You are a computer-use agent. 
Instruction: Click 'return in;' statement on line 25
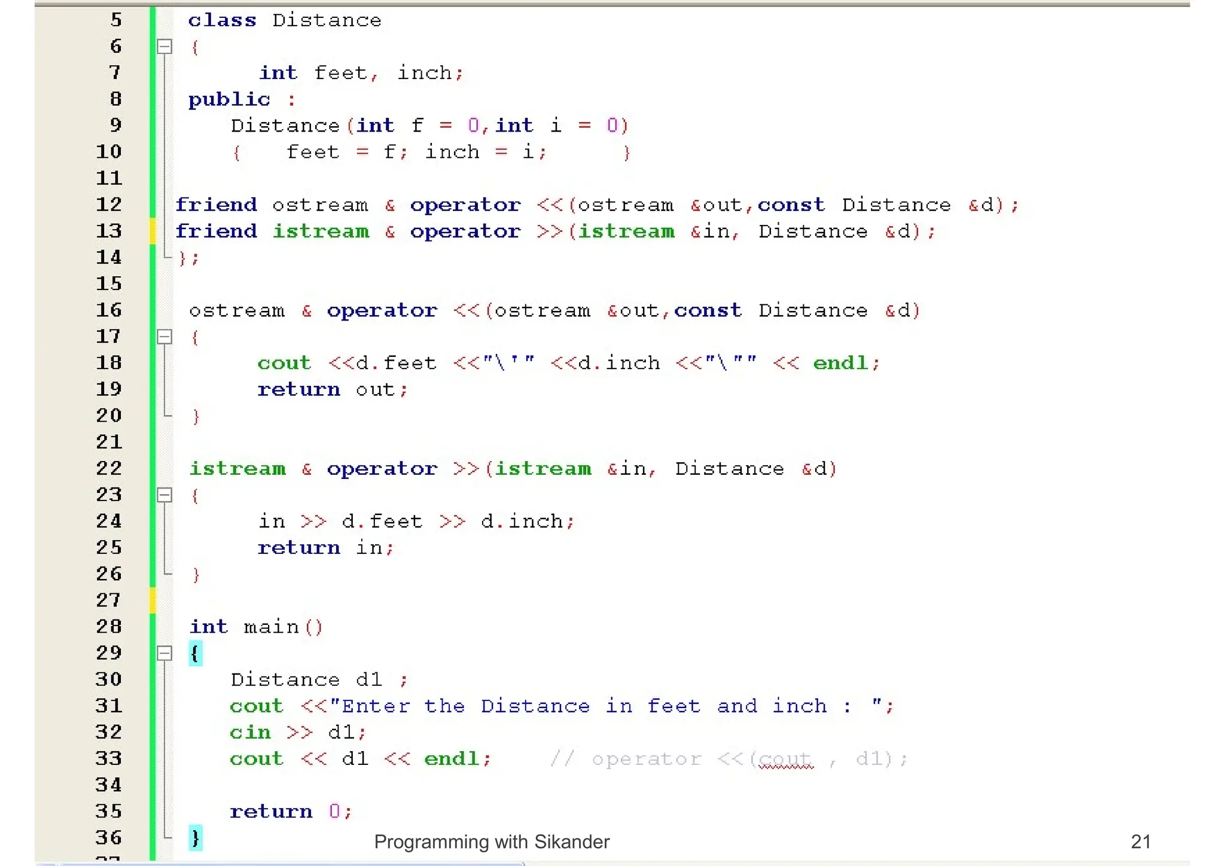[326, 548]
